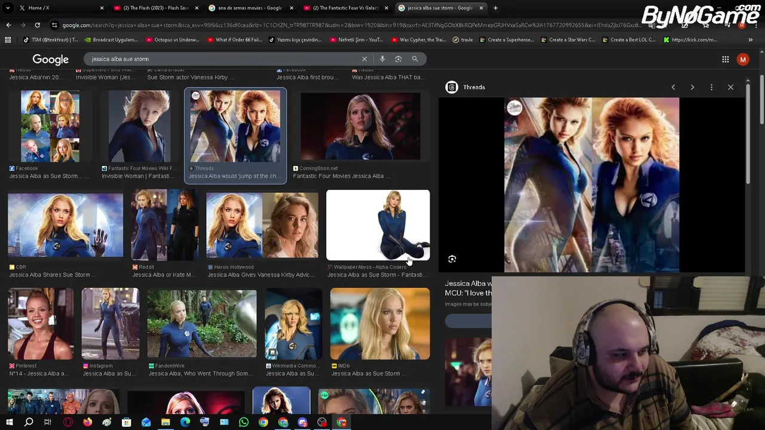Open Nefretli Şirin YouTube bookmark

(356, 40)
